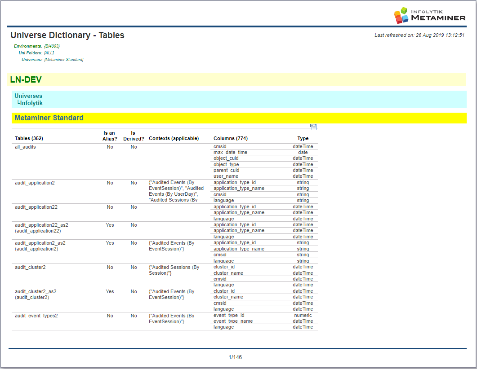Image resolution: width=477 pixels, height=369 pixels.
Task: Click the 'Is Derived?' column header
Action: (134, 136)
